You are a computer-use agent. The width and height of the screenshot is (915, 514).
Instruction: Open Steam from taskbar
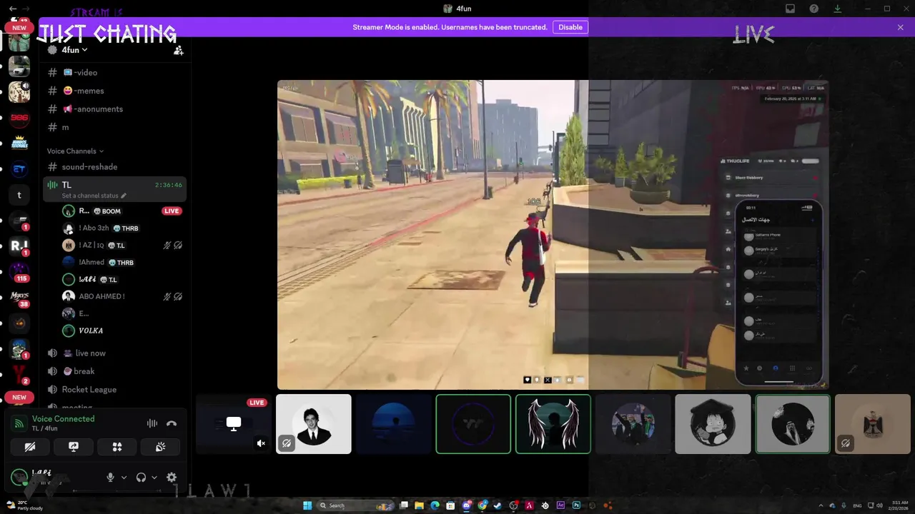[x=498, y=505]
